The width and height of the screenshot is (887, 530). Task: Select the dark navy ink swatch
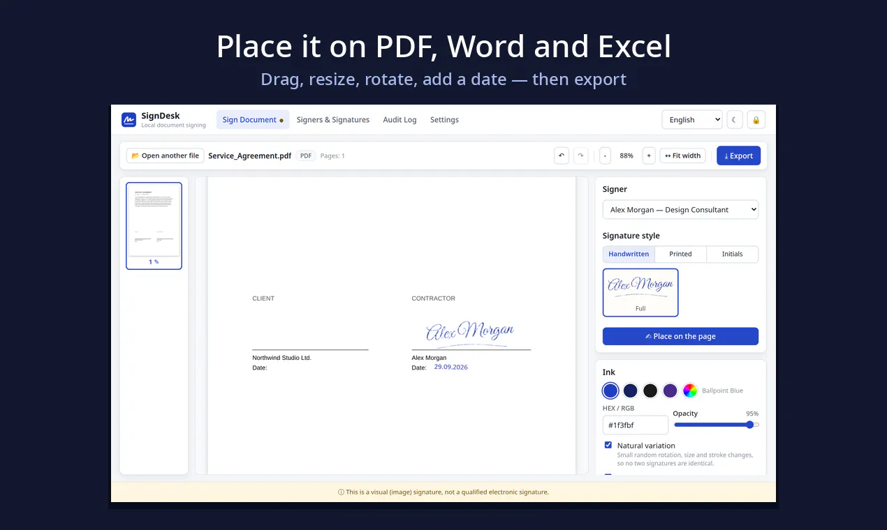coord(631,391)
